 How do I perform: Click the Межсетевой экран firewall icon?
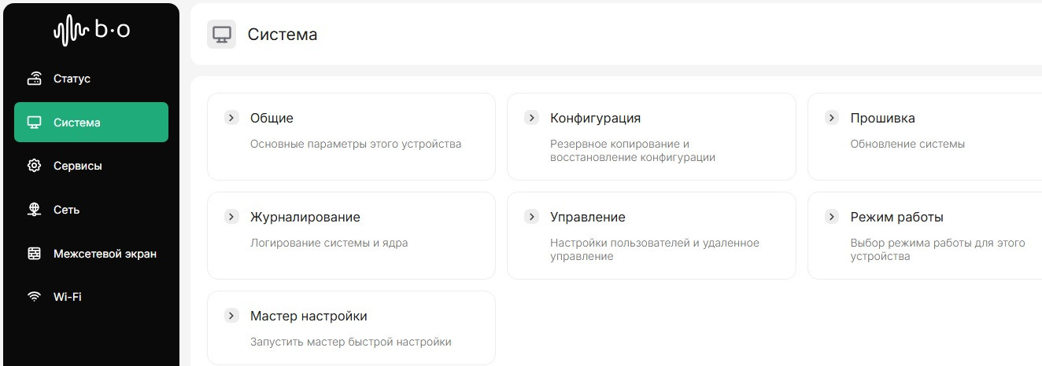35,254
